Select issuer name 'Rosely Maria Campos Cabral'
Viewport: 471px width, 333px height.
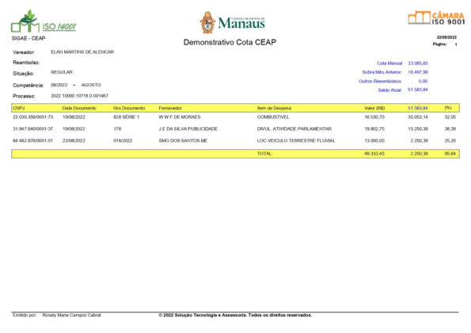[x=71, y=315]
